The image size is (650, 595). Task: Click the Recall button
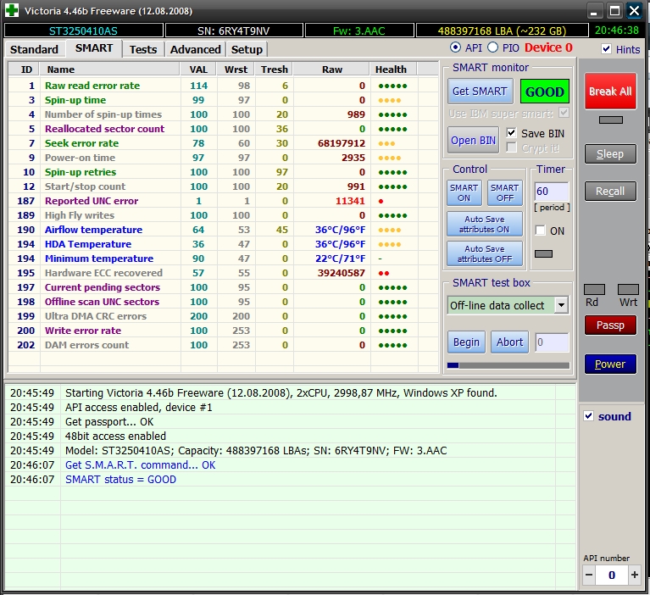coord(610,192)
